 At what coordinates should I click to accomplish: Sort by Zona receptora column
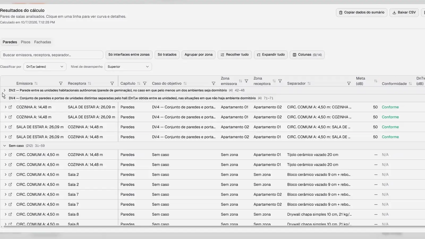click(274, 81)
